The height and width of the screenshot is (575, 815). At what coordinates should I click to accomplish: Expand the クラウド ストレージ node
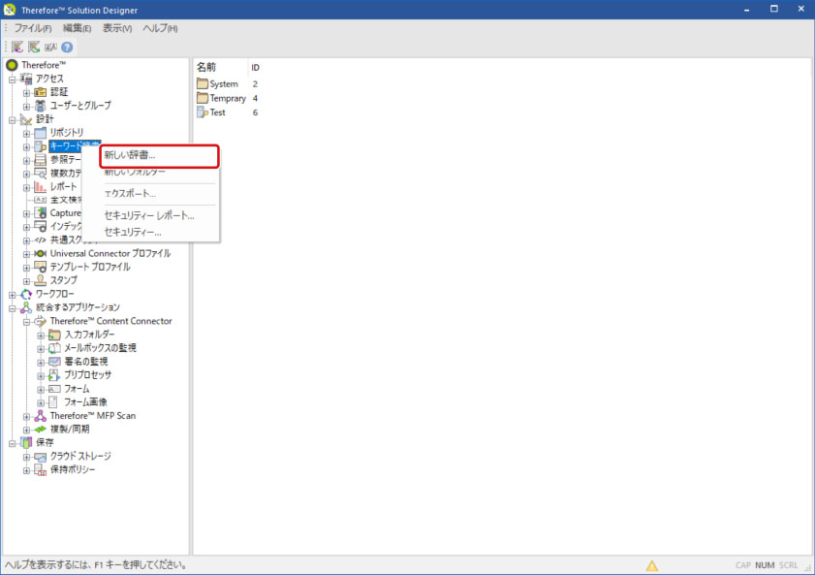[27, 456]
